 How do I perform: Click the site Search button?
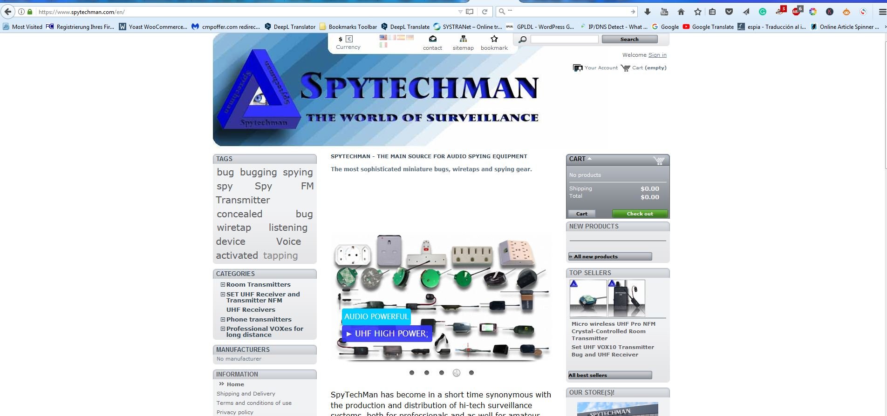629,39
